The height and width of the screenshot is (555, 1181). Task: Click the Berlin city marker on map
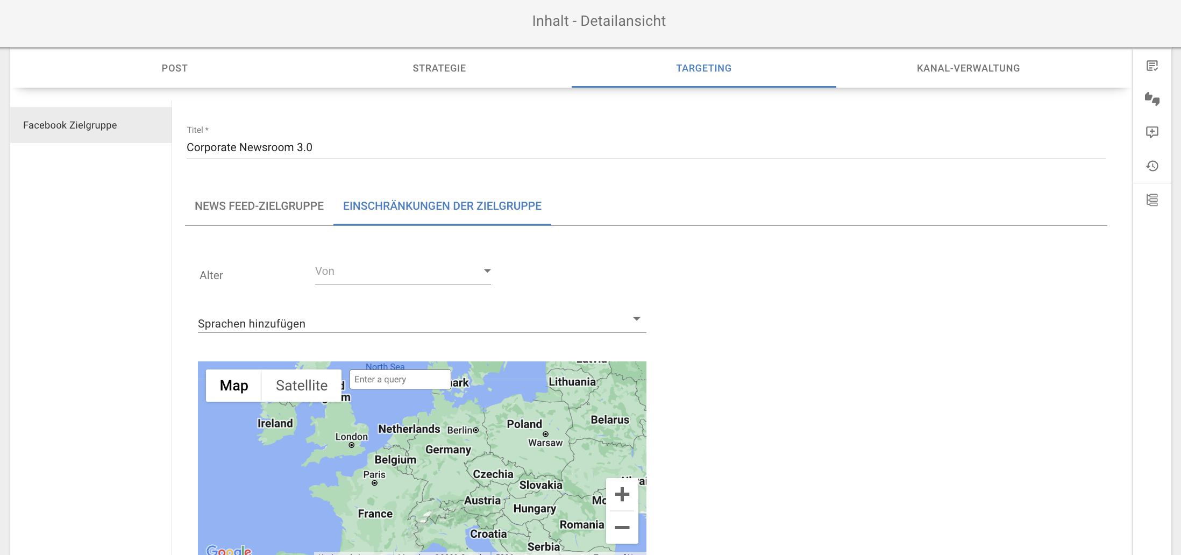[x=476, y=430]
